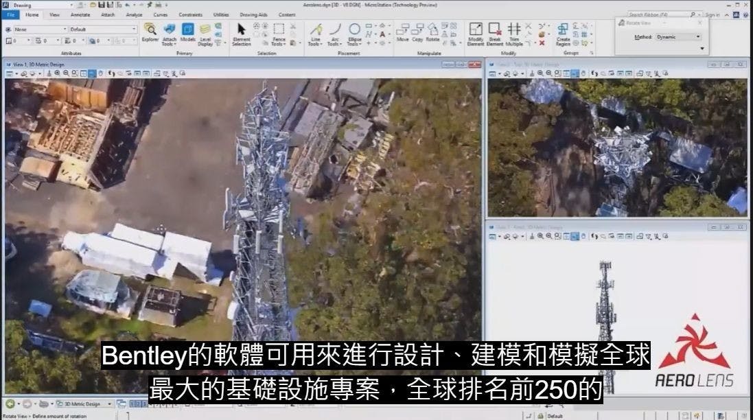The width and height of the screenshot is (753, 420).
Task: Open the Default level status bar entry
Action: (x=555, y=416)
